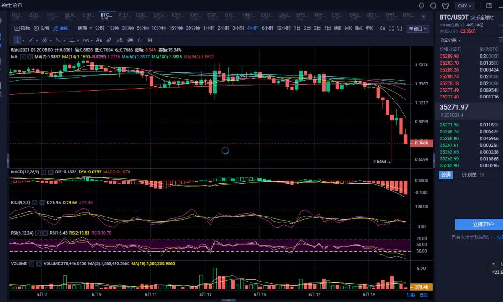Open the CNY currency dropdown
Screen dimensions: 503x302
click(x=464, y=6)
